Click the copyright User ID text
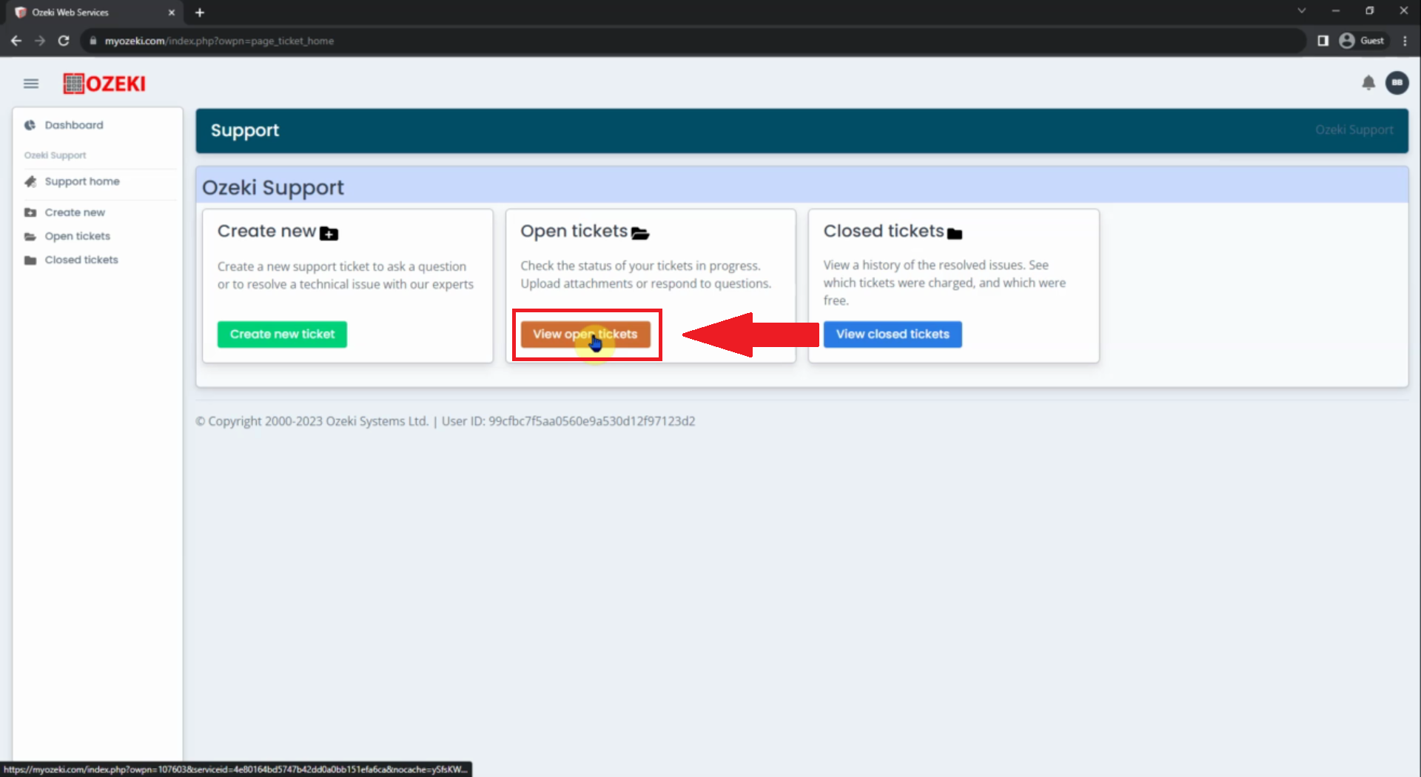 (x=568, y=421)
